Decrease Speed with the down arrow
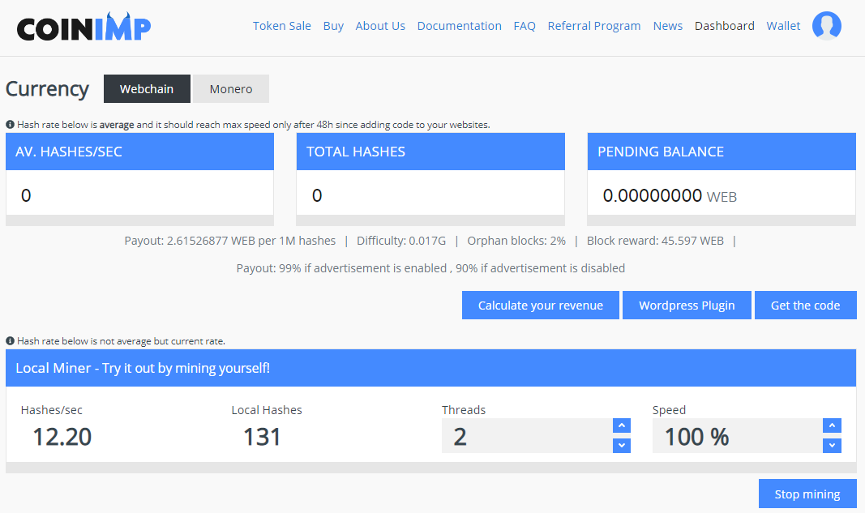The image size is (865, 513). 832,445
